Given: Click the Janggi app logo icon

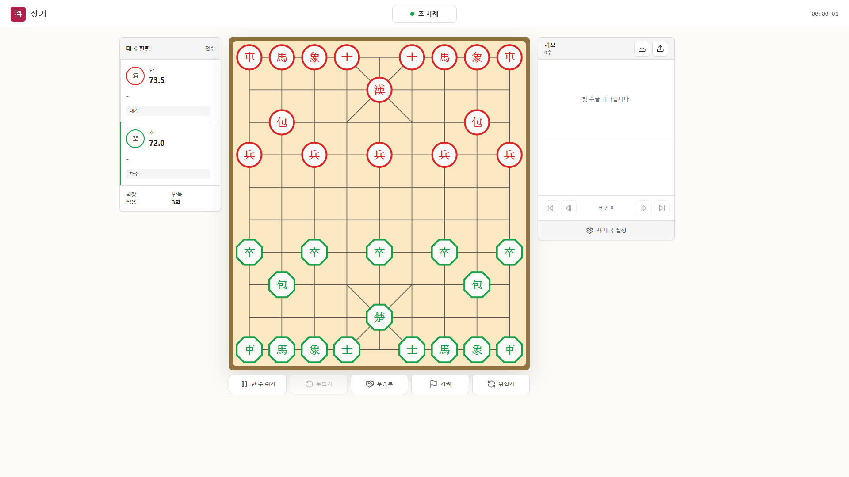Looking at the screenshot, I should point(18,14).
